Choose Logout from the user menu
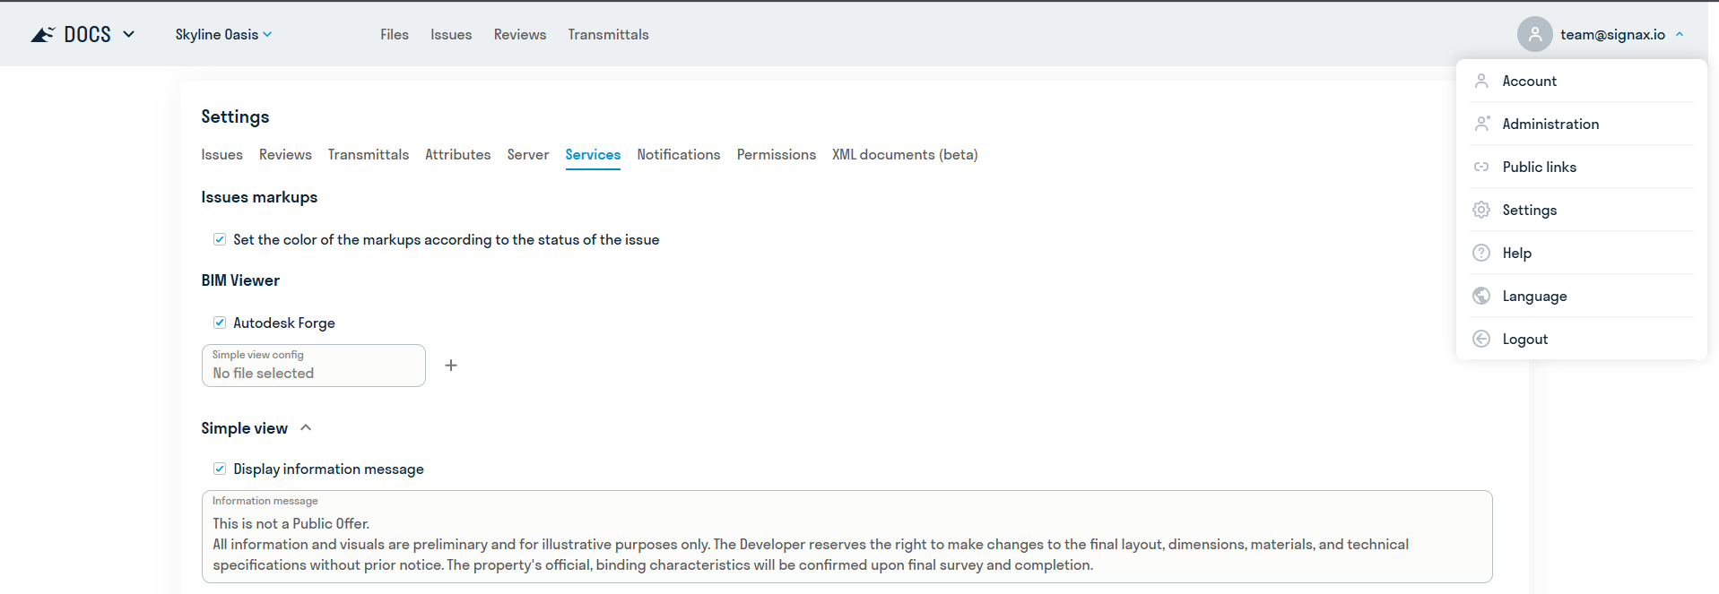Screen dimensions: 1719x594 [x=1582, y=339]
